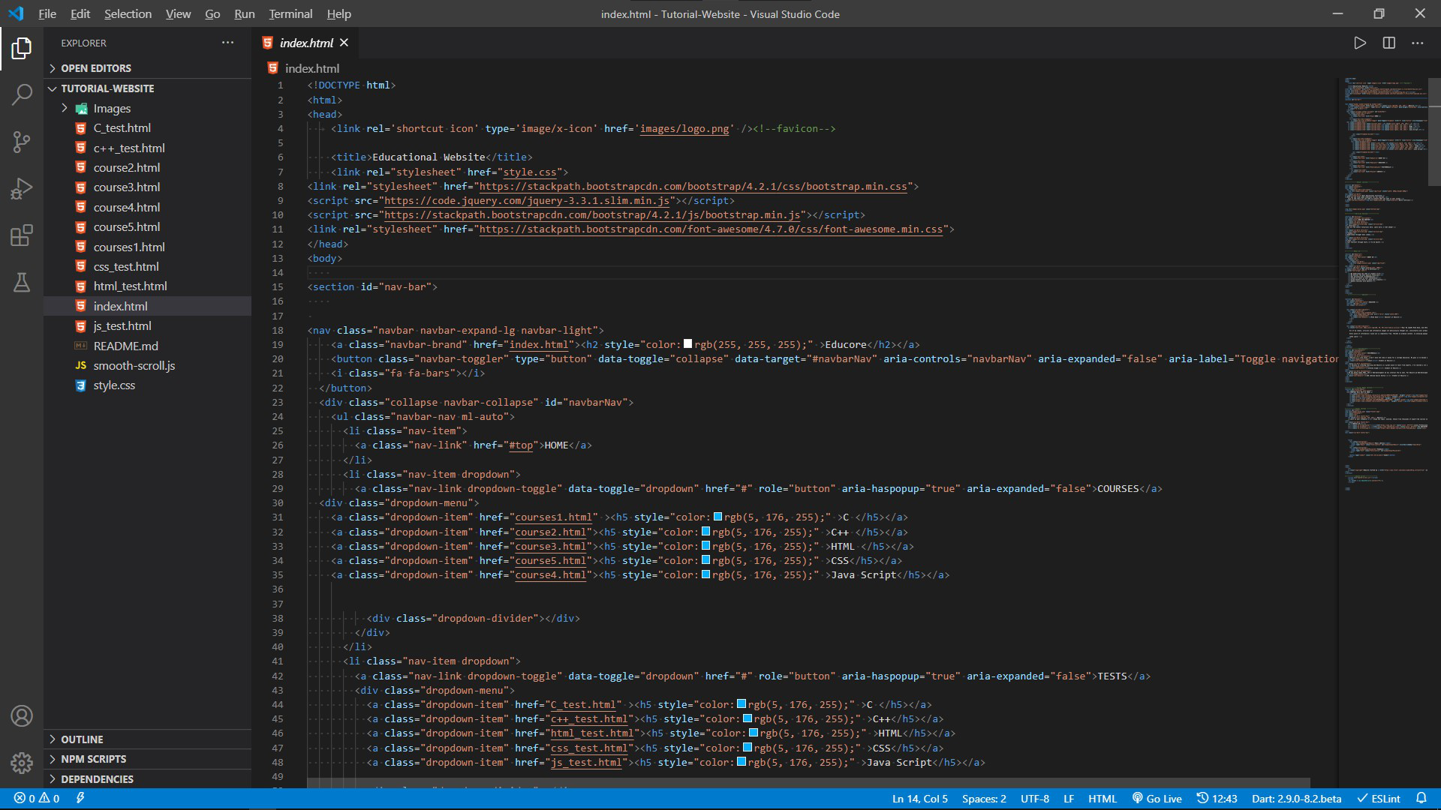
Task: Open Run and Debug view
Action: point(22,188)
